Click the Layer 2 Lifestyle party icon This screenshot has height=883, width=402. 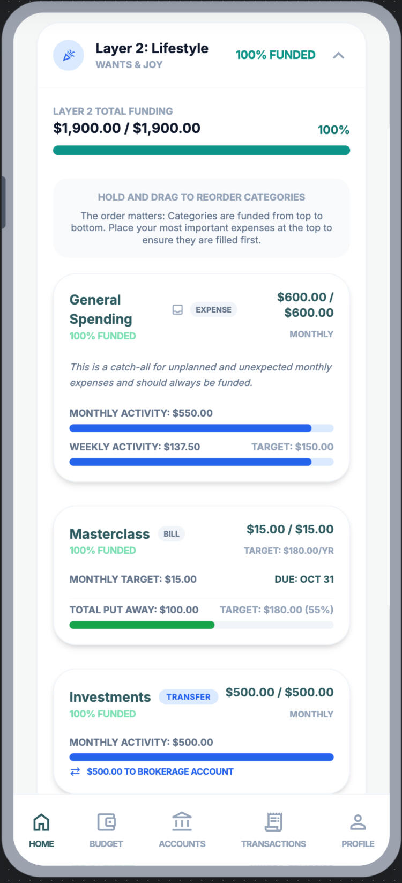point(69,55)
